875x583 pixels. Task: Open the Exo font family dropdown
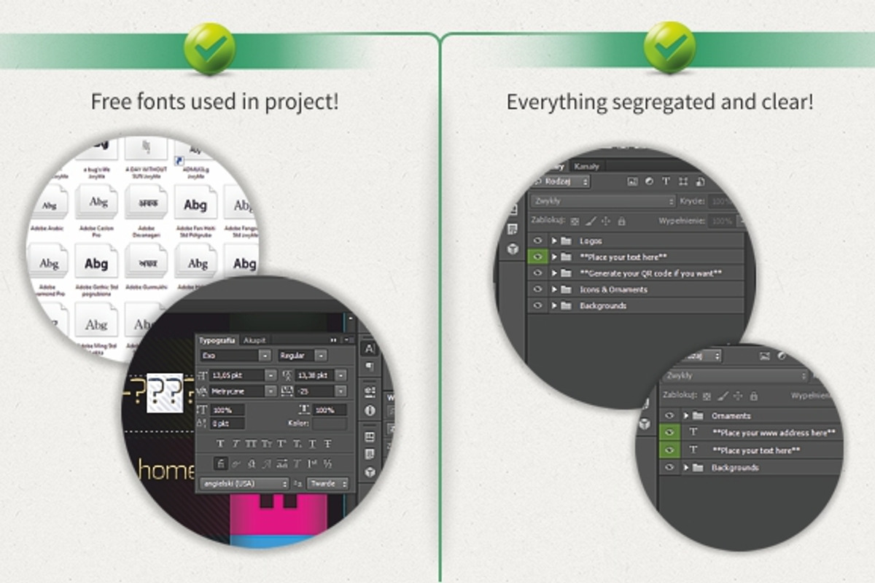[x=235, y=356]
